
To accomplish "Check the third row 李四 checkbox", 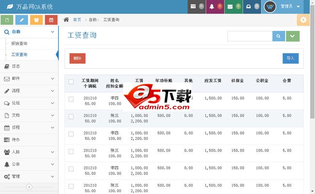I will pos(71,134).
